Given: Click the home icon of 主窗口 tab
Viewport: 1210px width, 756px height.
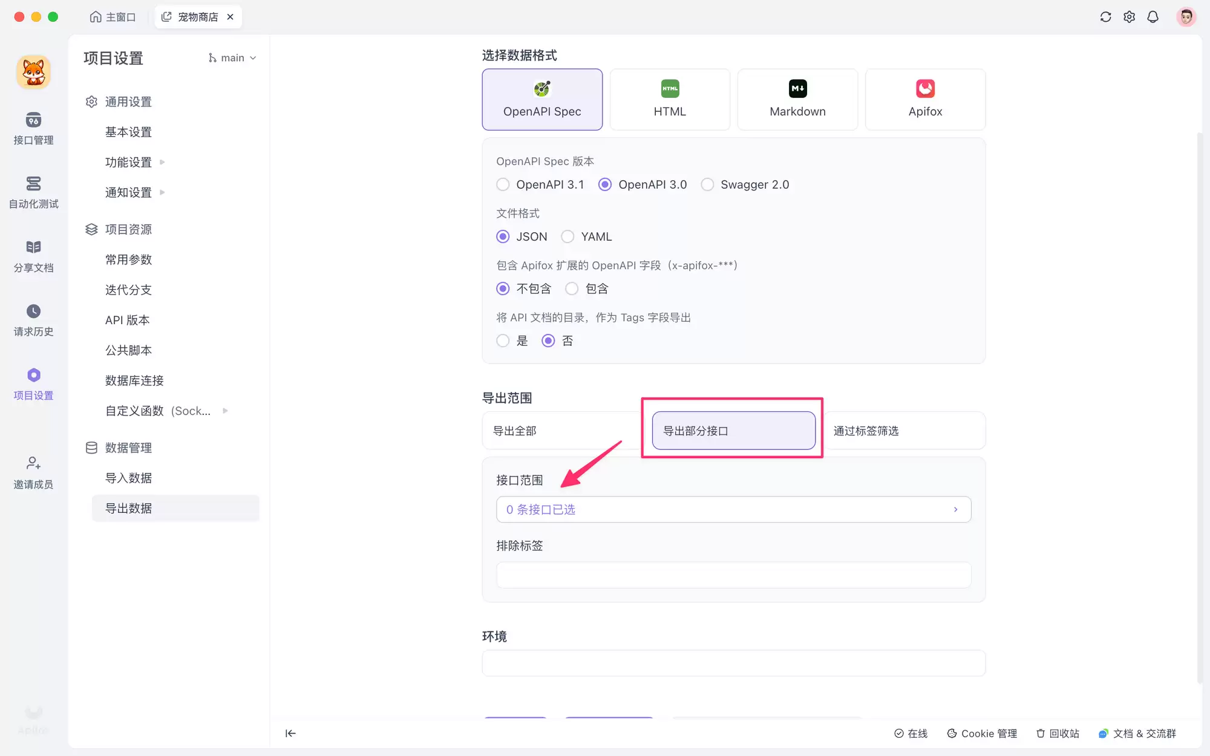Looking at the screenshot, I should [x=95, y=17].
